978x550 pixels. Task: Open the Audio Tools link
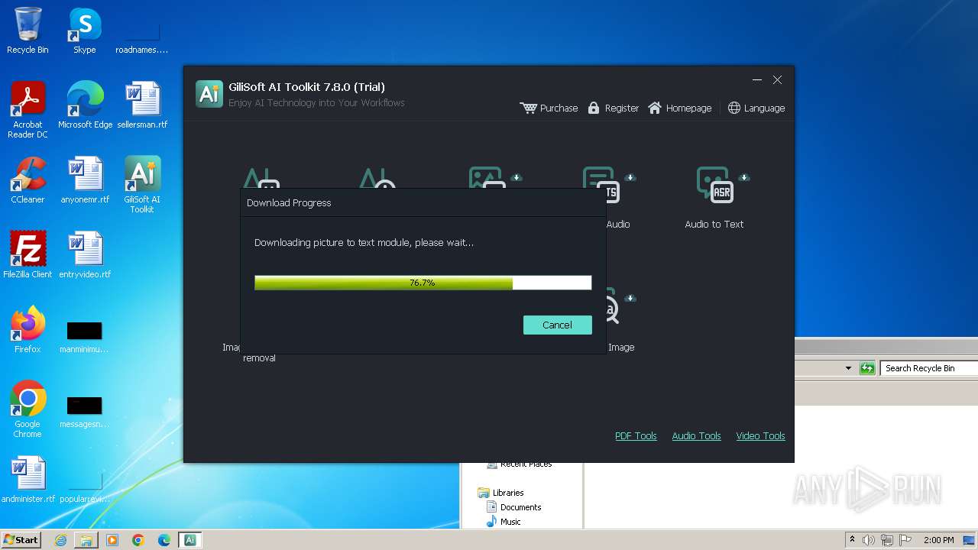click(696, 435)
